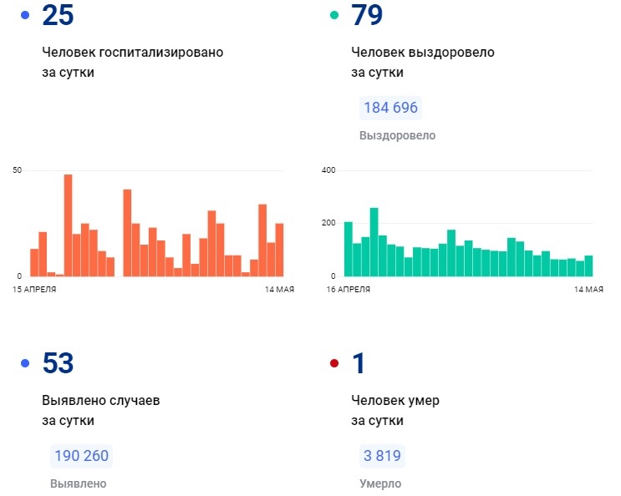Click the 'Человек выздоровело за сутки' label
The height and width of the screenshot is (496, 621).
point(423,62)
